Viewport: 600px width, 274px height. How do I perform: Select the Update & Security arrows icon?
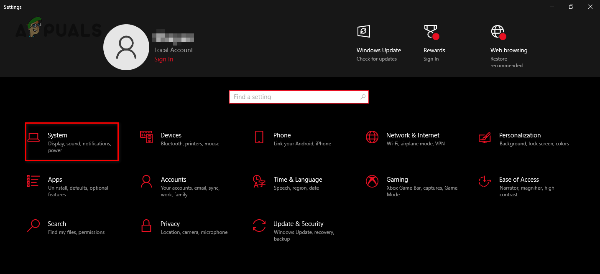259,226
